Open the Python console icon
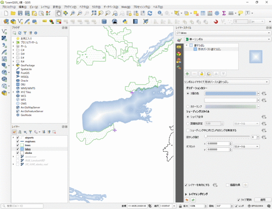The width and height of the screenshot is (272, 209). (125, 22)
